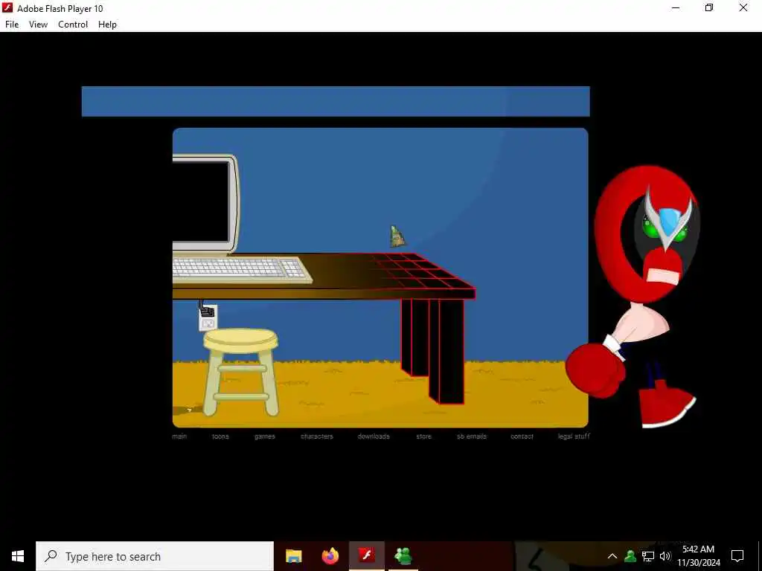Open the View menu
Screen dimensions: 762x571
click(38, 25)
